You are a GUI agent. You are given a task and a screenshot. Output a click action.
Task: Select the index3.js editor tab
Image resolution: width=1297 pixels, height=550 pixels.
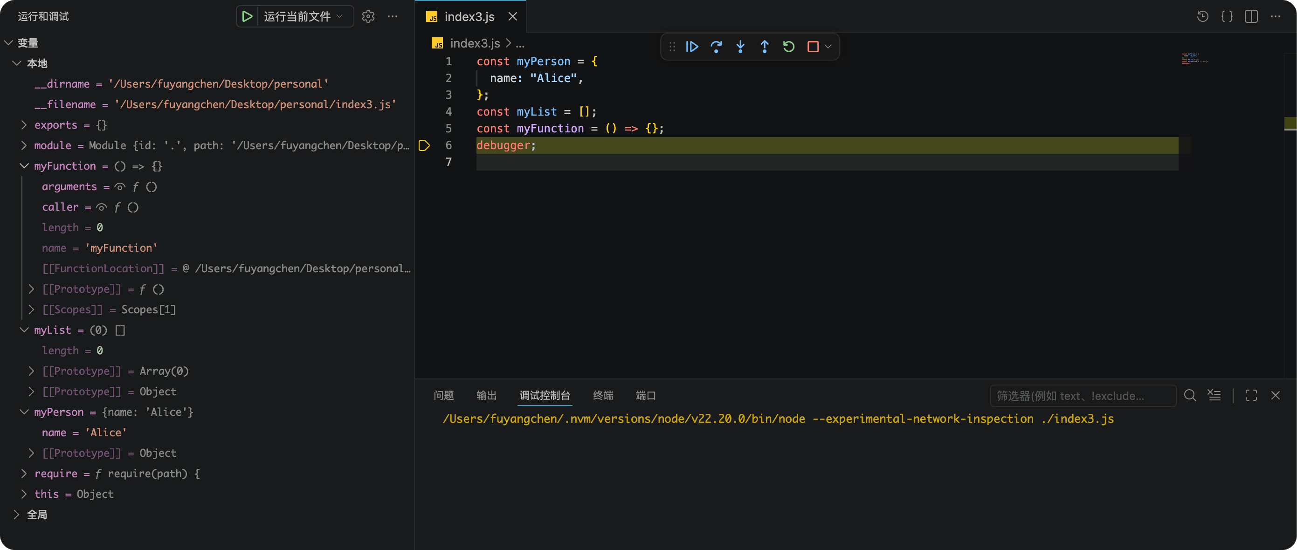click(x=470, y=17)
